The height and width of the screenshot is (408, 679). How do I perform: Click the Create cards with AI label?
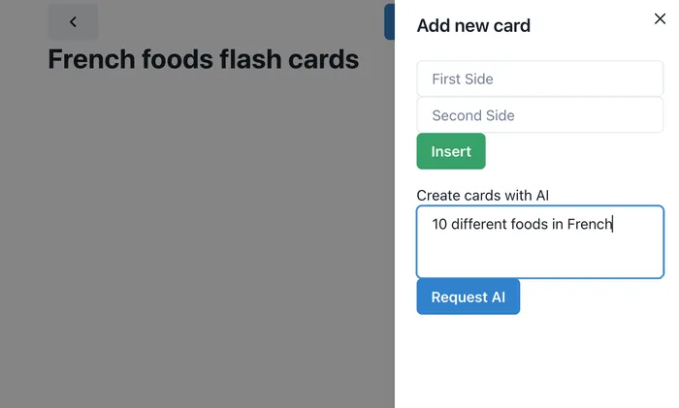pos(482,195)
